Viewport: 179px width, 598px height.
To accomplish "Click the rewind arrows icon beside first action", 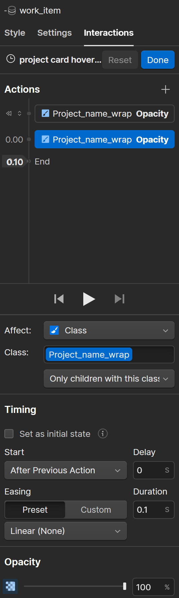I will (x=9, y=114).
